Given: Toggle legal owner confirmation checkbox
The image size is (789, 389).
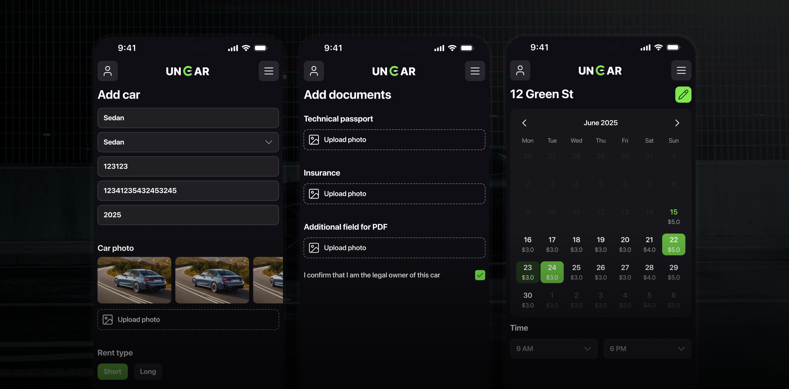Looking at the screenshot, I should click(x=480, y=275).
